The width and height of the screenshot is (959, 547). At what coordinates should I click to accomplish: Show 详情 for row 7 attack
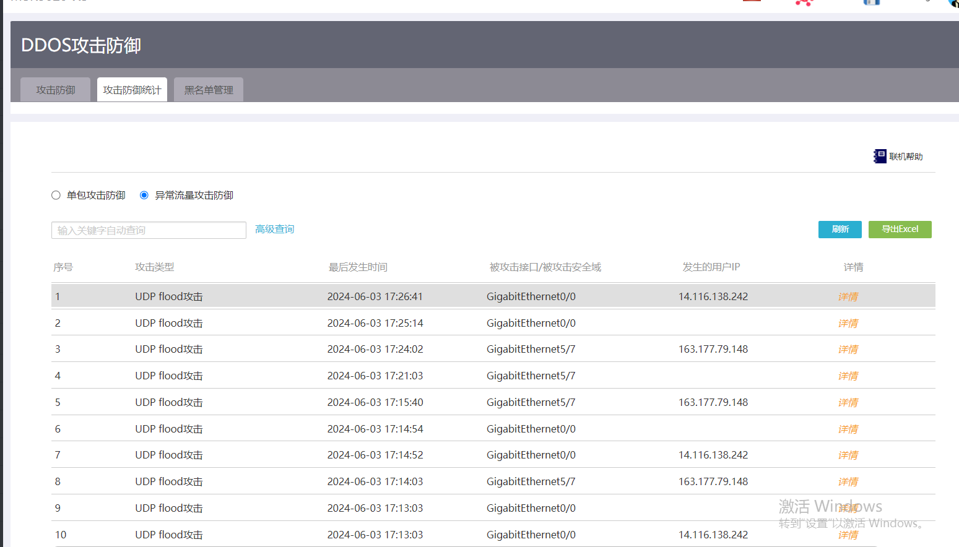click(x=848, y=455)
